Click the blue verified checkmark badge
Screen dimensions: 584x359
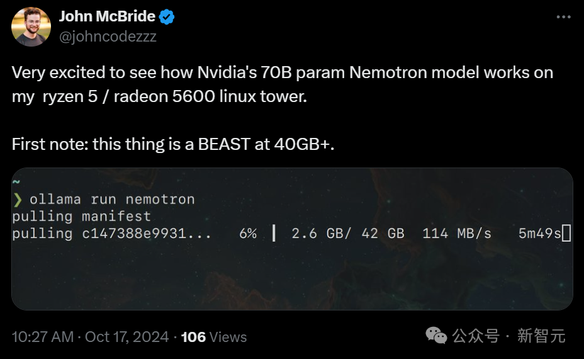tap(167, 18)
